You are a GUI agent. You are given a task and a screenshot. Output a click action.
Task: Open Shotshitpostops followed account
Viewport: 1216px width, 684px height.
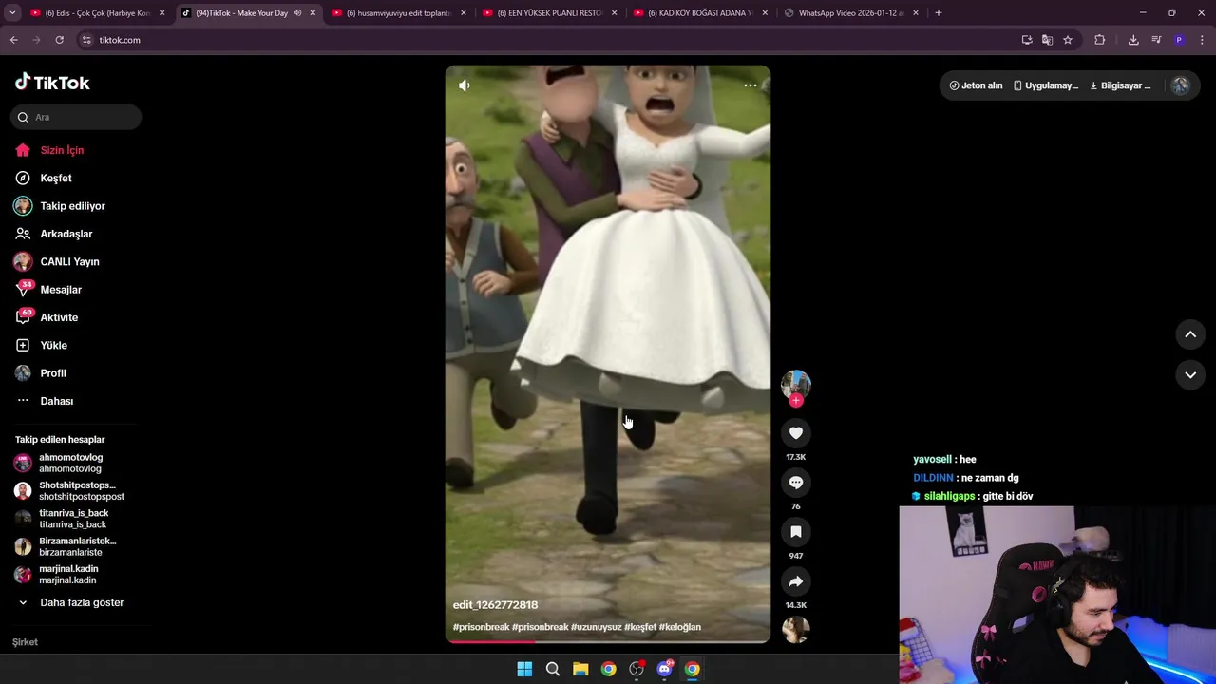point(74,490)
